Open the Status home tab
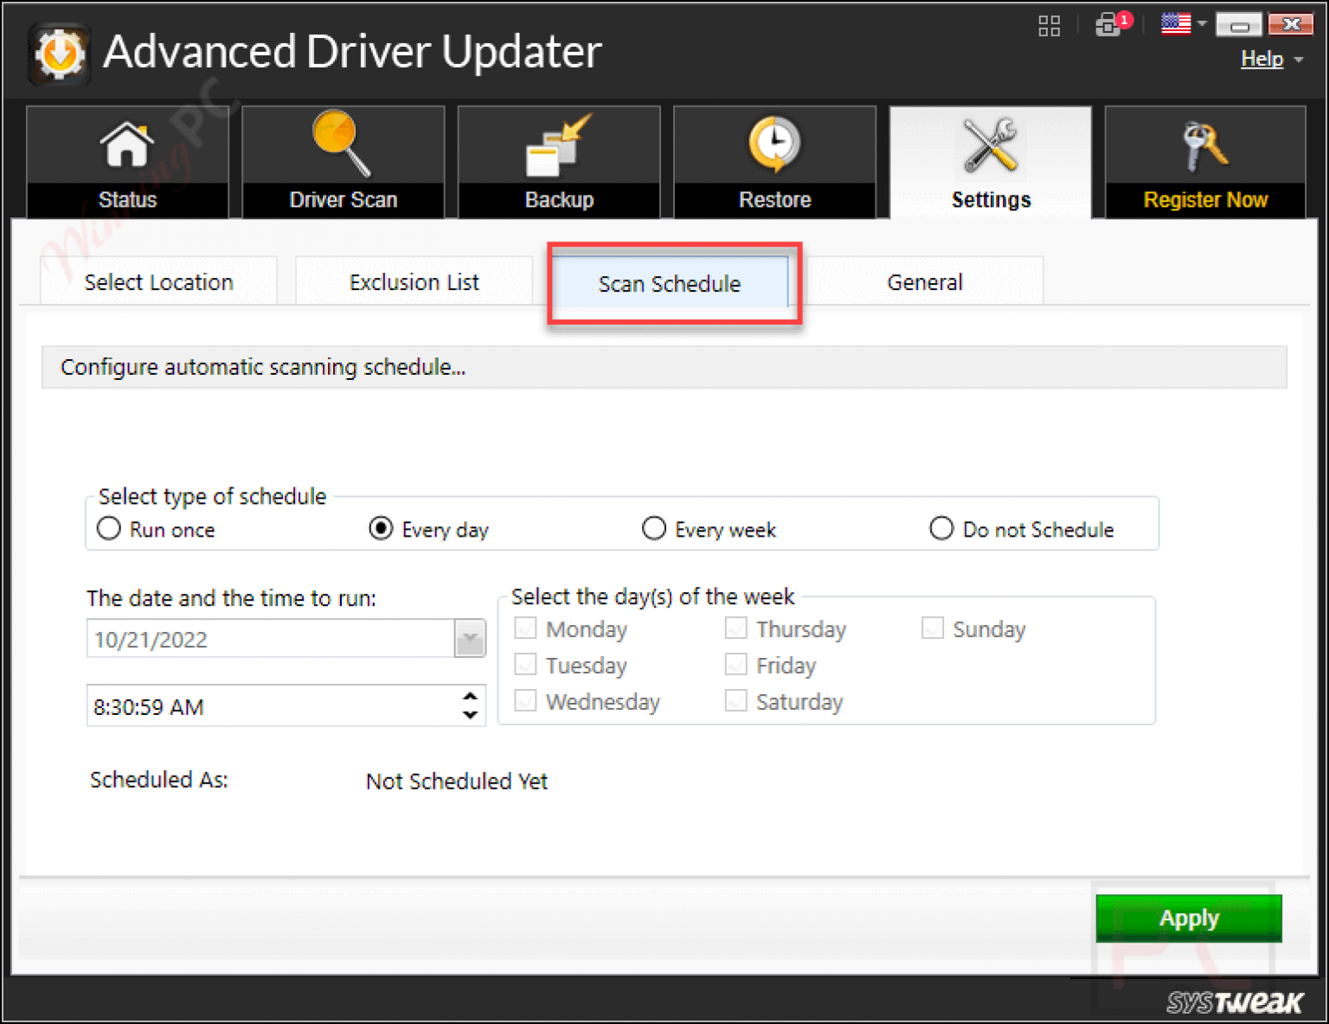This screenshot has width=1329, height=1024. [127, 162]
